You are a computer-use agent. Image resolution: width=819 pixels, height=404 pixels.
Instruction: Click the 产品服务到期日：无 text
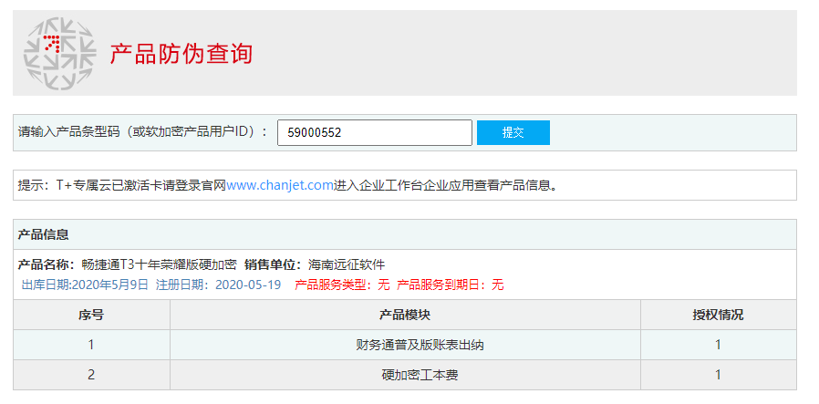[451, 285]
